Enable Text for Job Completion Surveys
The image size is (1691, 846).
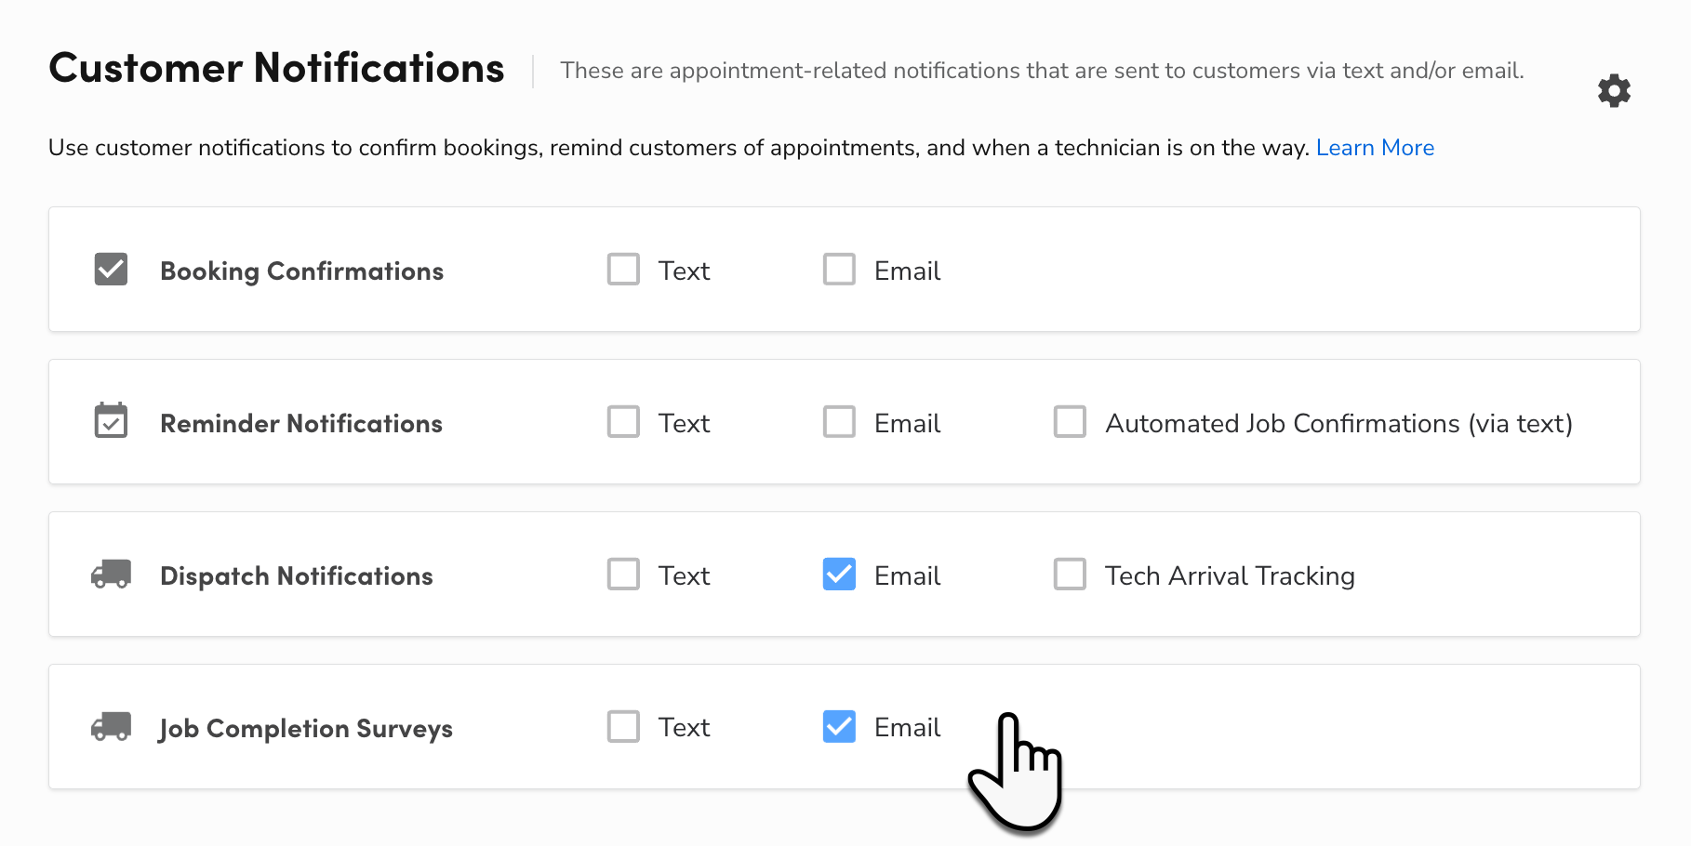click(623, 726)
